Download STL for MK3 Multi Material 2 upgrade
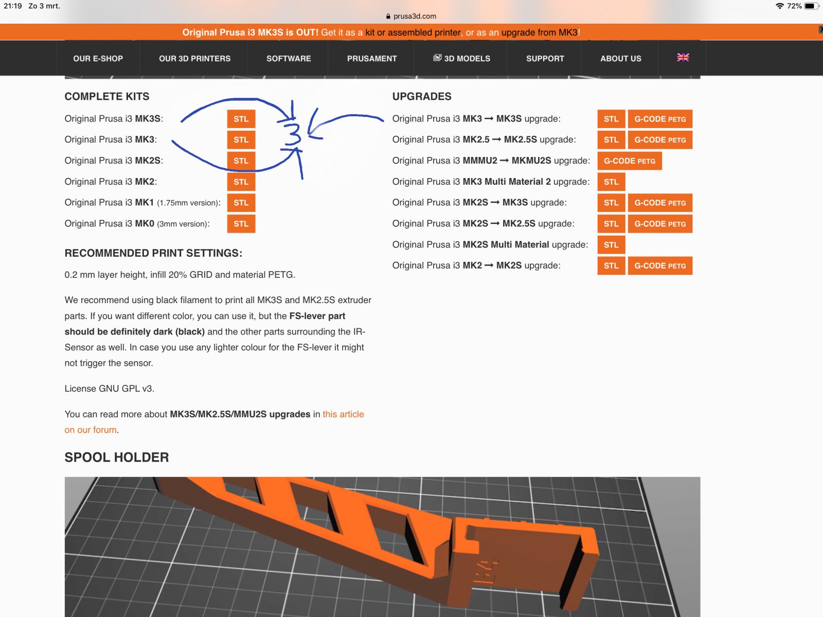 tap(611, 182)
